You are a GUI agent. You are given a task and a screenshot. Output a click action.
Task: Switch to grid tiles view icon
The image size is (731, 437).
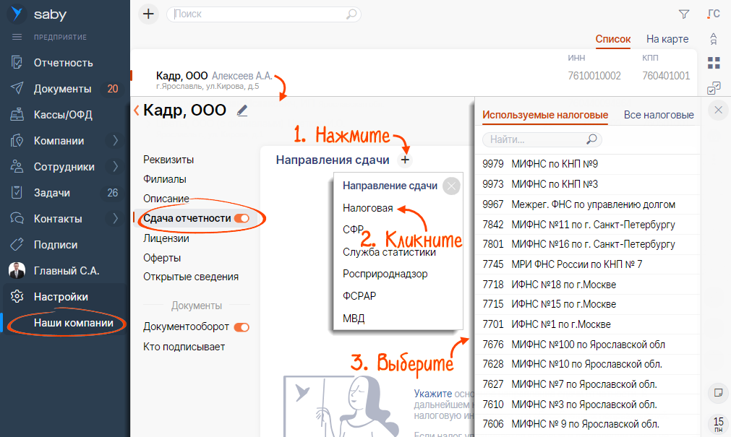(x=714, y=63)
